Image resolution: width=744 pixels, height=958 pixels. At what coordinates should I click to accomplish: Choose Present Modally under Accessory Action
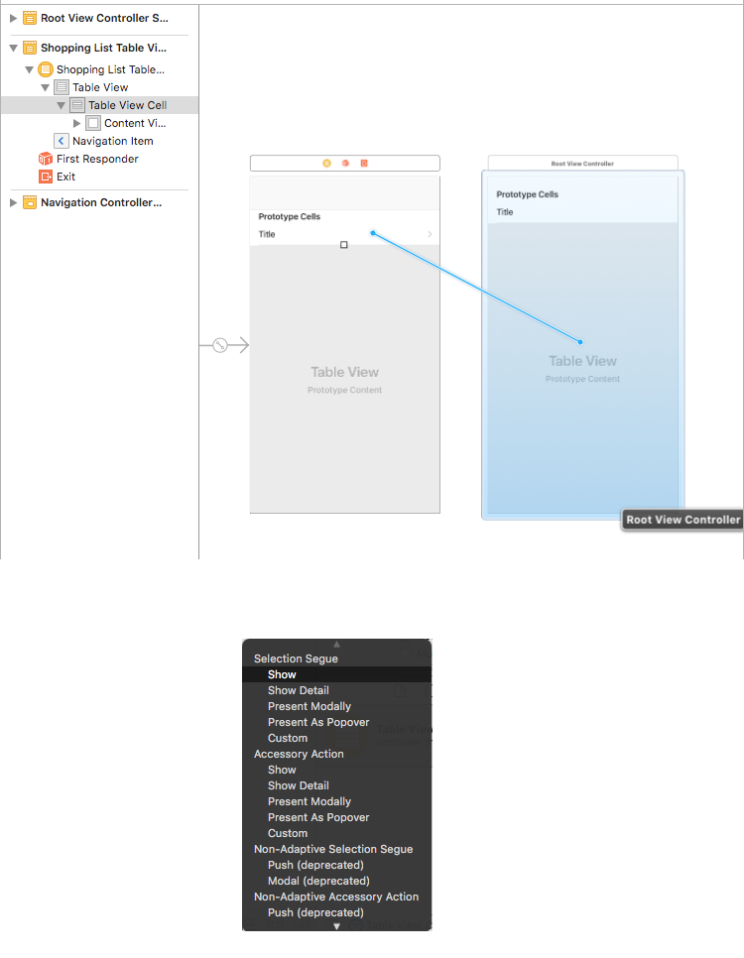pyautogui.click(x=337, y=801)
